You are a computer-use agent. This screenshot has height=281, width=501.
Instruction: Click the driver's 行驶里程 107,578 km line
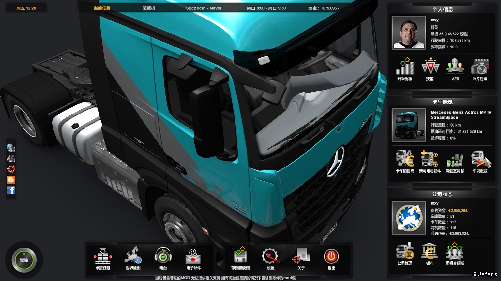point(450,40)
